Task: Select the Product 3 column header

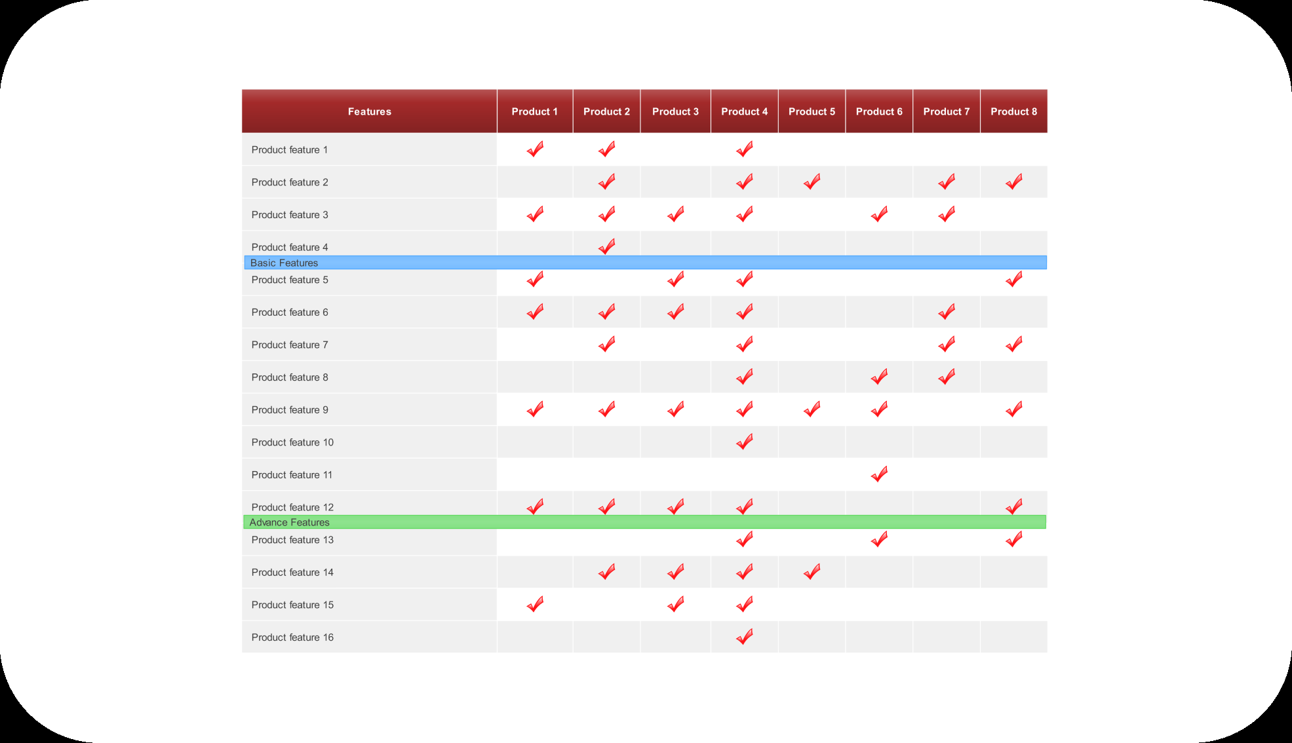Action: tap(675, 111)
